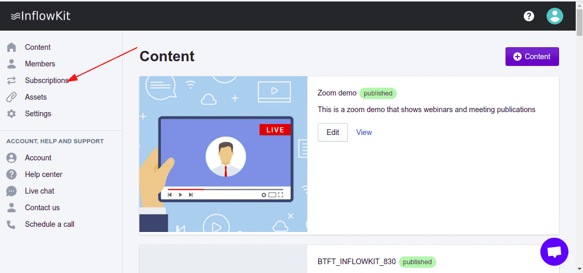Screen dimensions: 583x273
Task: Click the Content home icon in sidebar
Action: click(x=11, y=47)
